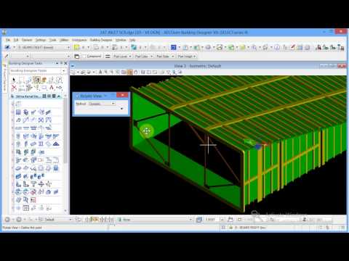349x261 pixels.
Task: Close the Rotate View tool settings dialog
Action: [122, 96]
